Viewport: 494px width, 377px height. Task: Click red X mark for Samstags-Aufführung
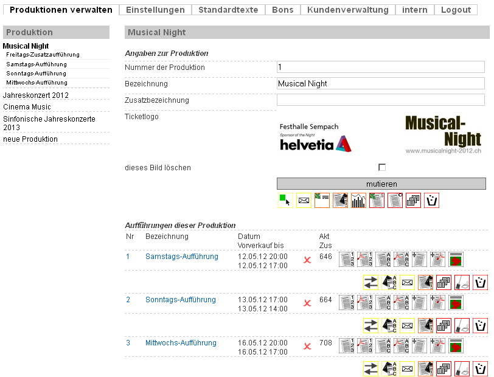pos(307,260)
